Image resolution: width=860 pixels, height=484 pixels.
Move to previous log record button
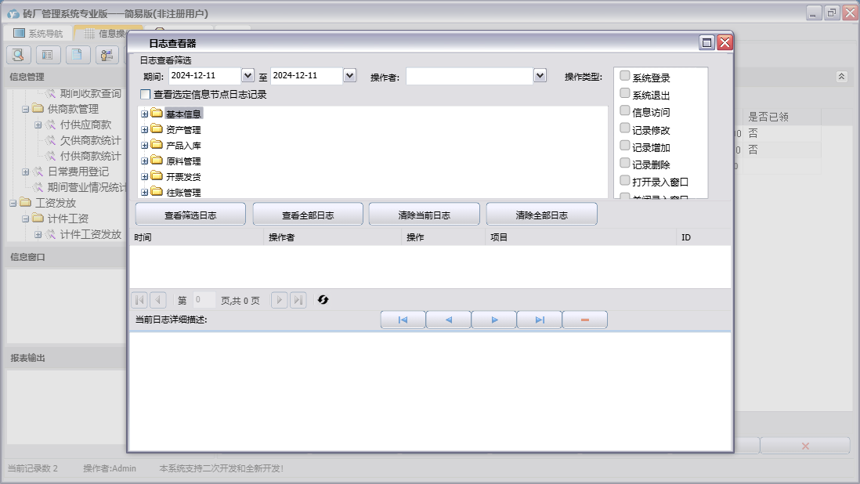coord(449,320)
